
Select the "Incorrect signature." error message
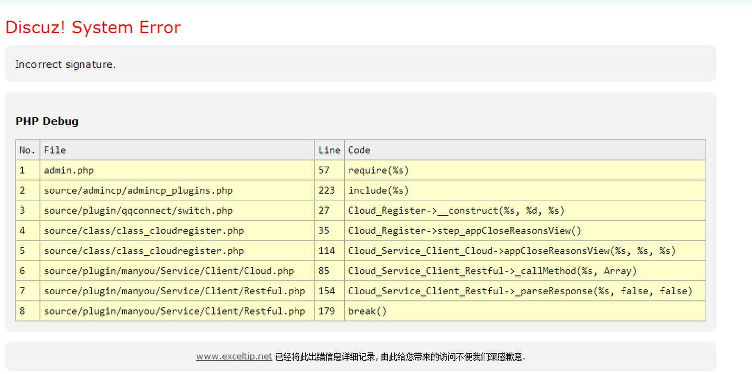pyautogui.click(x=65, y=64)
